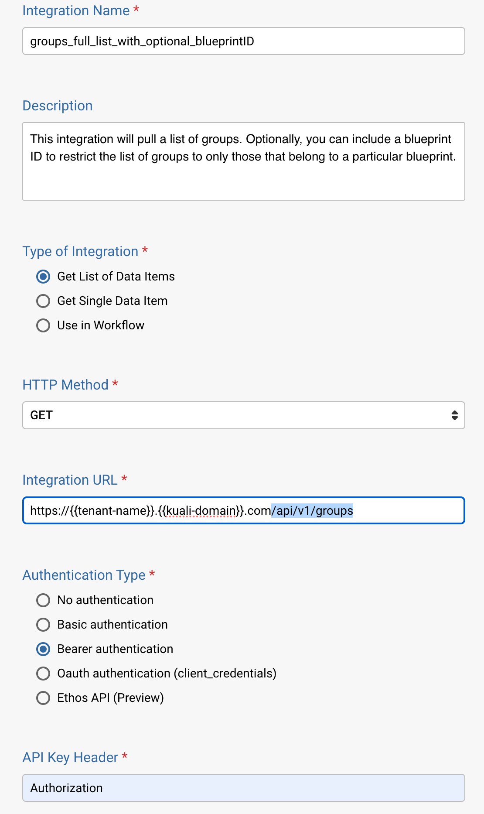Select Use in Workflow integration type
The image size is (484, 814).
click(43, 325)
